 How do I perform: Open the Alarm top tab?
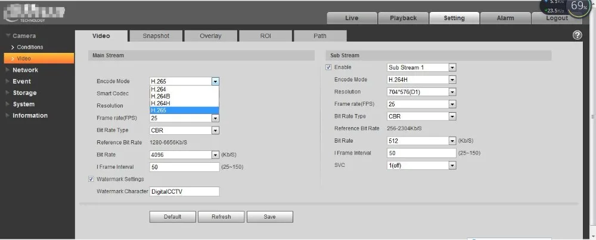click(x=505, y=18)
